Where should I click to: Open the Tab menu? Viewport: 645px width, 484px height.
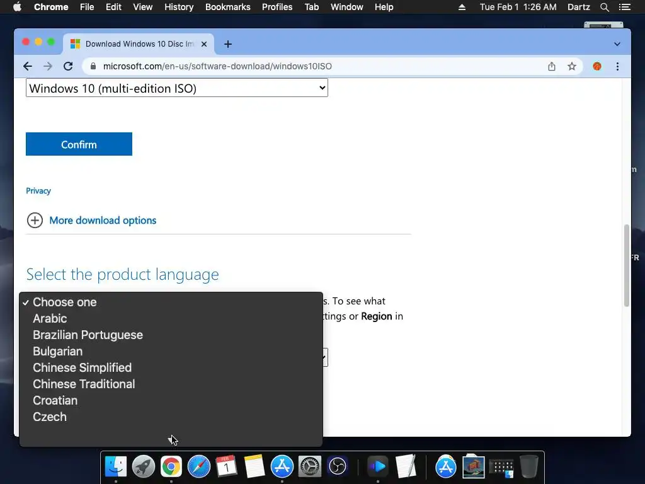coord(311,7)
